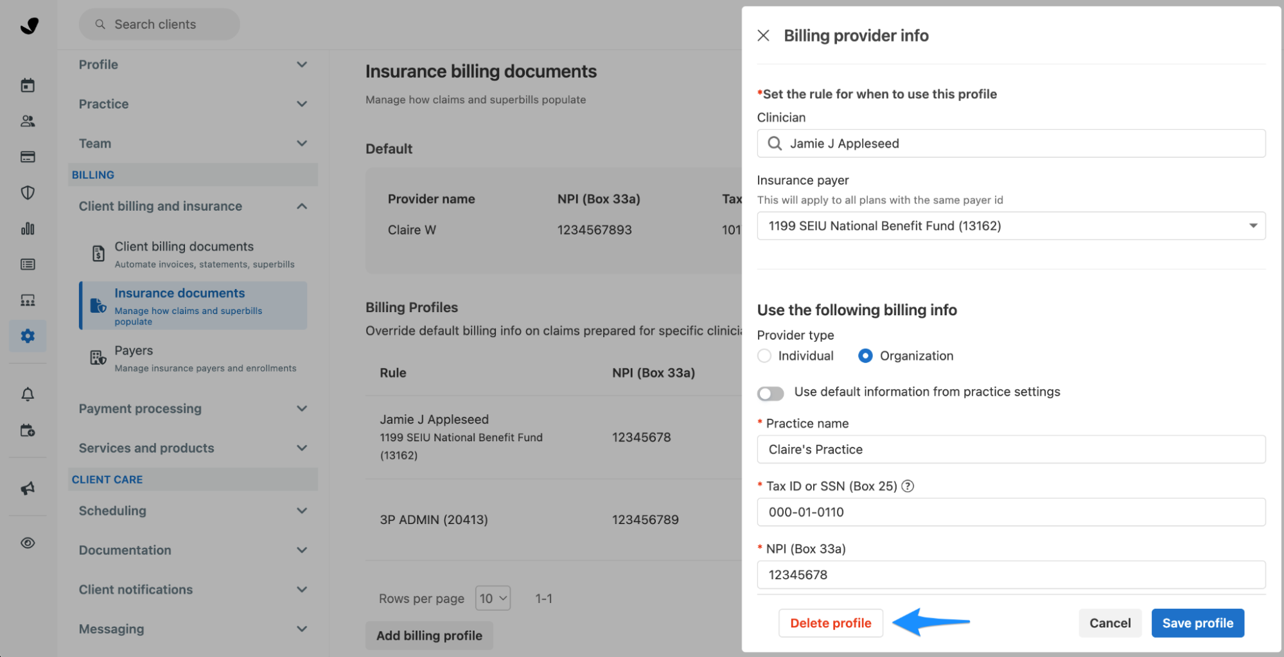Click the Tax ID or SSN field

pos(1011,512)
